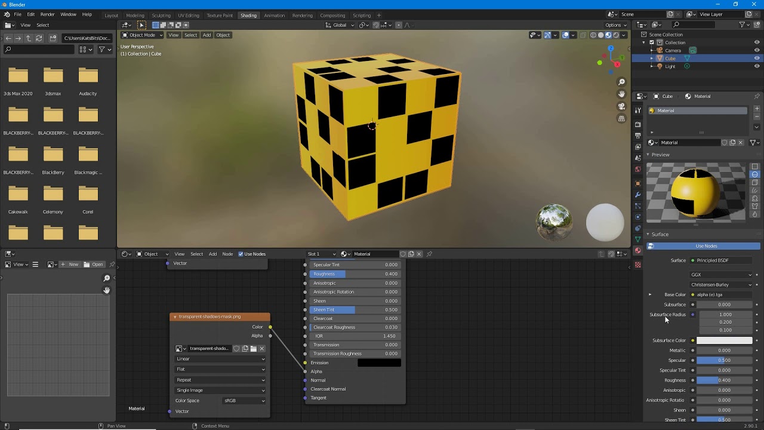The image size is (764, 430).
Task: Open image file via node folder icon
Action: click(x=253, y=349)
